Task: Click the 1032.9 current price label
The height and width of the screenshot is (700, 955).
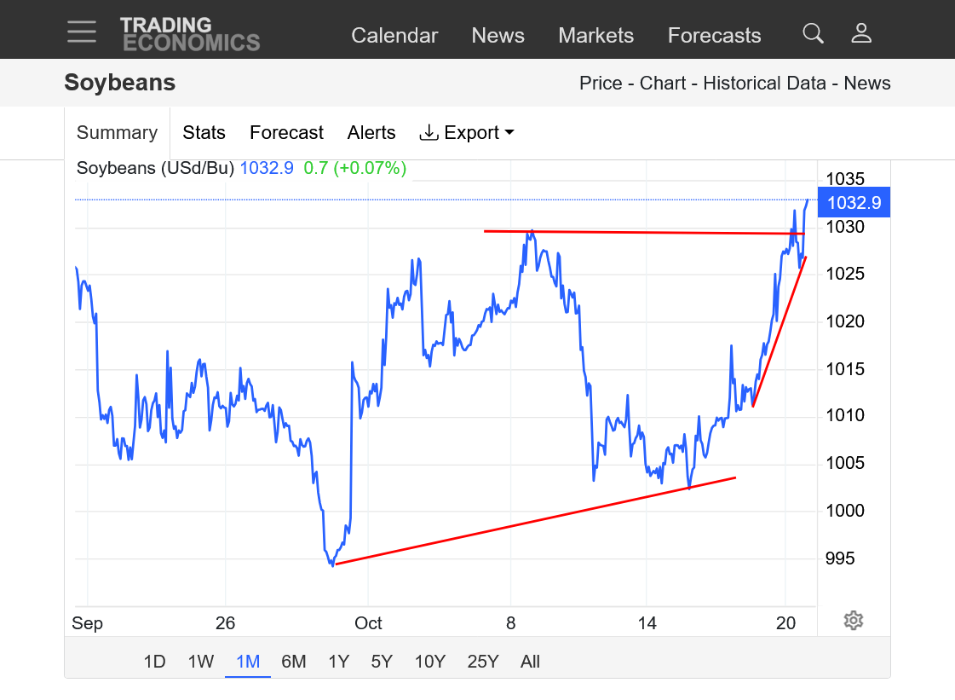Action: (x=854, y=203)
